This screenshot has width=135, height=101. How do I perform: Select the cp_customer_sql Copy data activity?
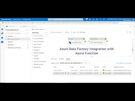[76, 41]
